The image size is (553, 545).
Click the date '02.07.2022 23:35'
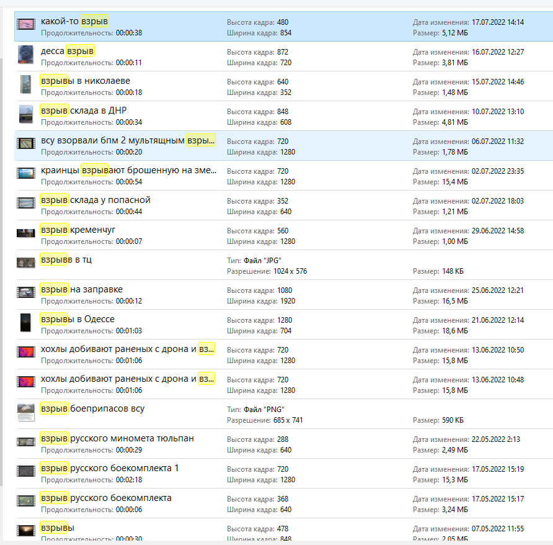(x=498, y=171)
